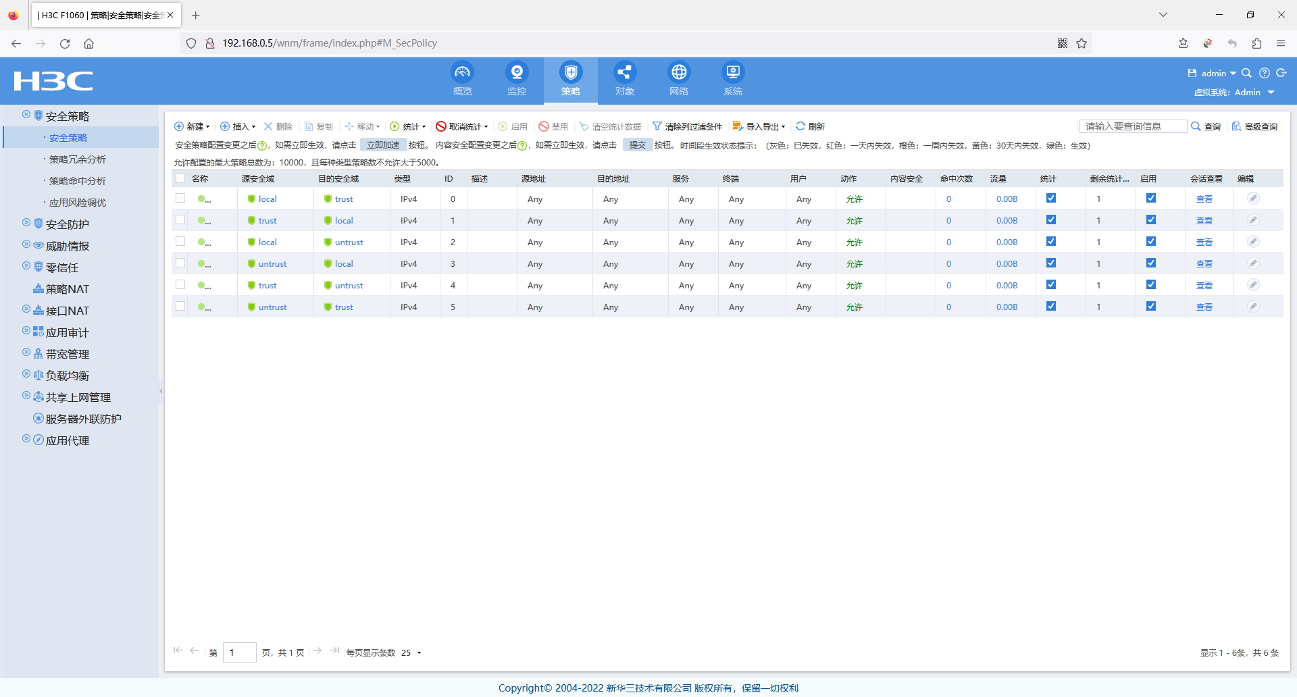Select 应用风险调优 in the left sidebar
Screen dimensions: 1297x697
78,203
